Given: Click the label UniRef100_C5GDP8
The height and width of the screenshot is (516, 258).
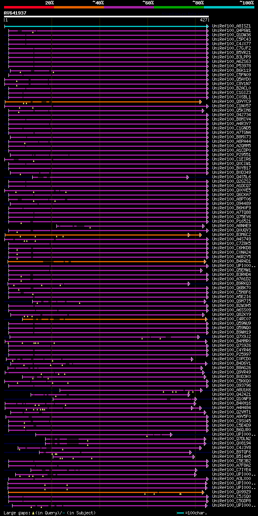Looking at the screenshot, I should [231, 501].
